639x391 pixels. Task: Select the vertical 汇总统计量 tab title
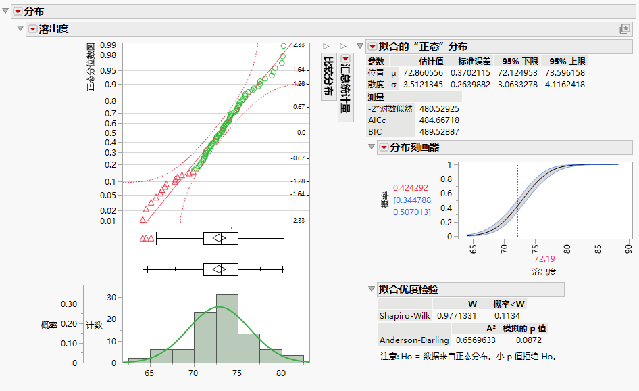(x=345, y=88)
